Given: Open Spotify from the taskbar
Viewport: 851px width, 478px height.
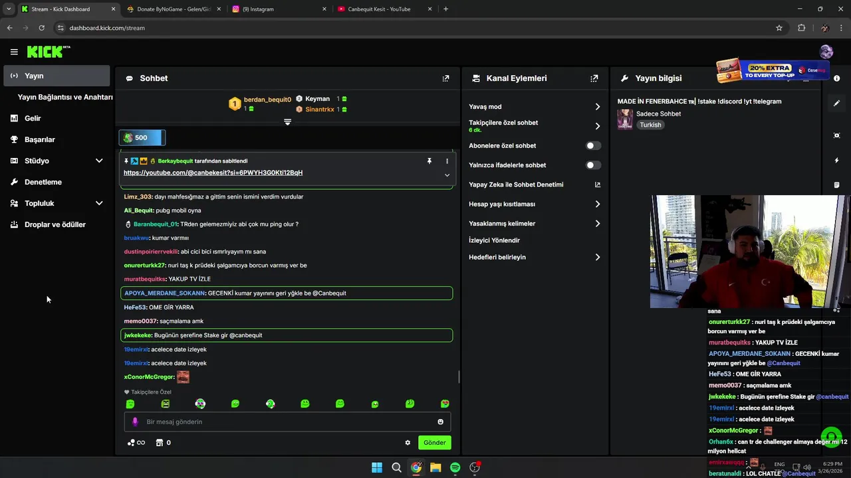Looking at the screenshot, I should (455, 467).
